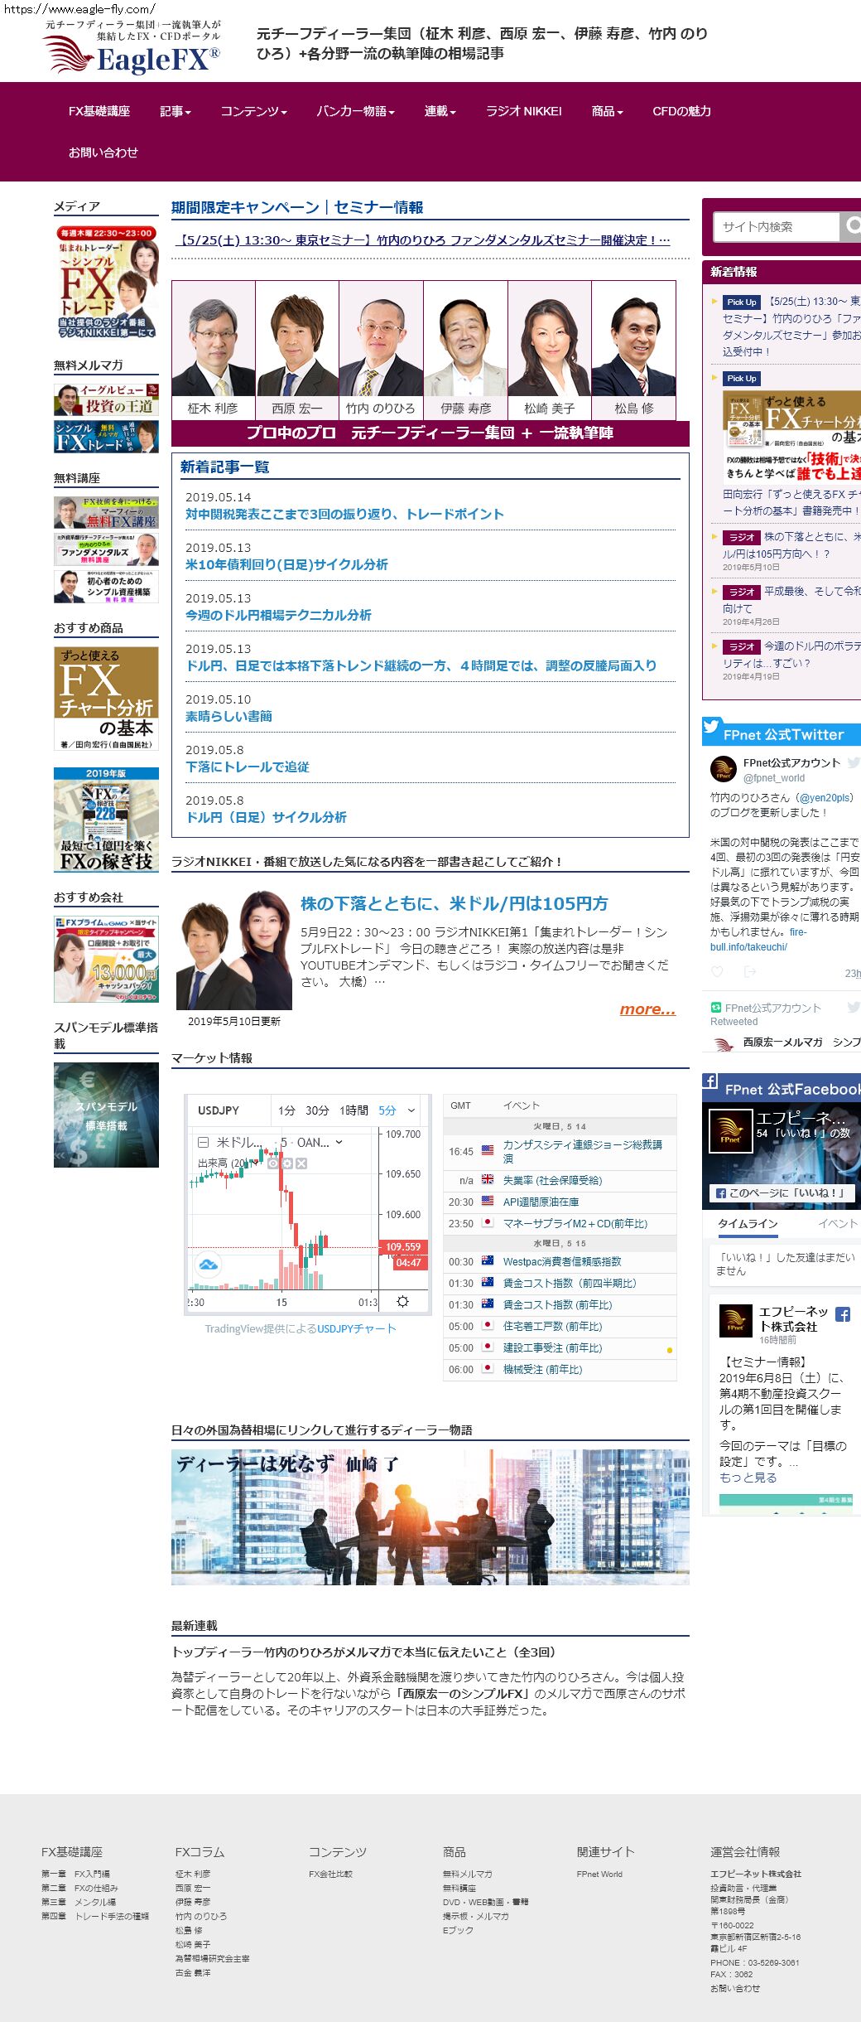Open the 5/25 東京セミナー announcement link

[423, 240]
